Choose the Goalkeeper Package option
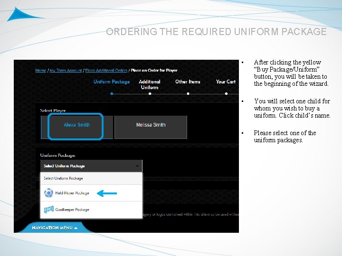Screen dimensions: 342x256 (91, 210)
